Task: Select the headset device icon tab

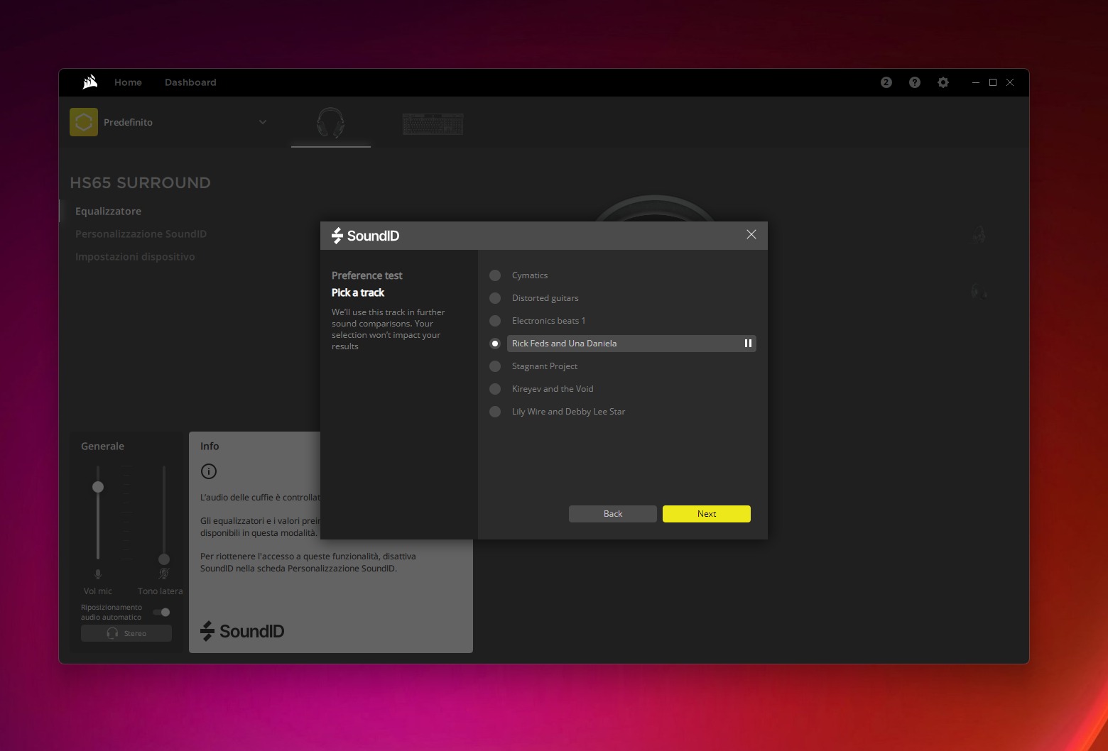Action: click(x=330, y=123)
